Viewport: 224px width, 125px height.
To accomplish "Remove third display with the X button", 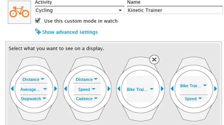I will (154, 59).
